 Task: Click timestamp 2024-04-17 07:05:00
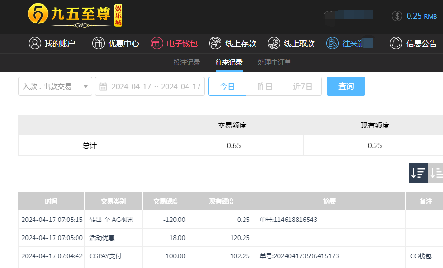click(x=52, y=238)
